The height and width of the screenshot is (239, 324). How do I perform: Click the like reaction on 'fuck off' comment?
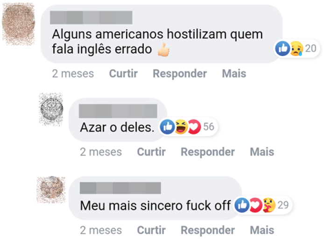(x=242, y=205)
